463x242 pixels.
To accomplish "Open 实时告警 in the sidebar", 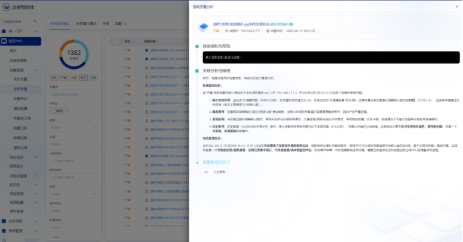I will click(x=20, y=79).
